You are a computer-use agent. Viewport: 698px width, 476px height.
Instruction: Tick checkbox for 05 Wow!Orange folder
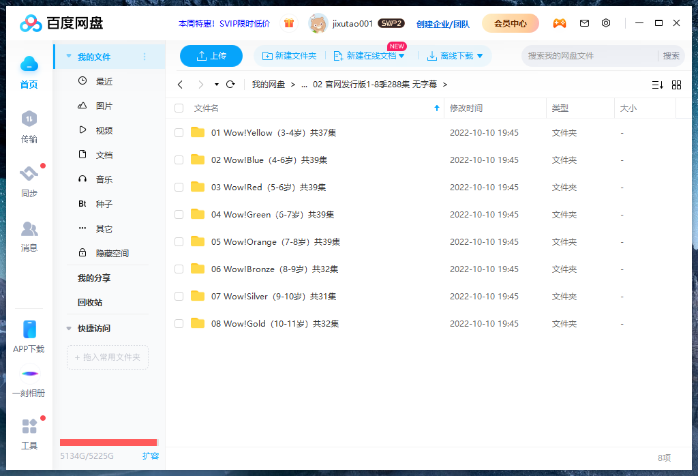click(x=179, y=242)
